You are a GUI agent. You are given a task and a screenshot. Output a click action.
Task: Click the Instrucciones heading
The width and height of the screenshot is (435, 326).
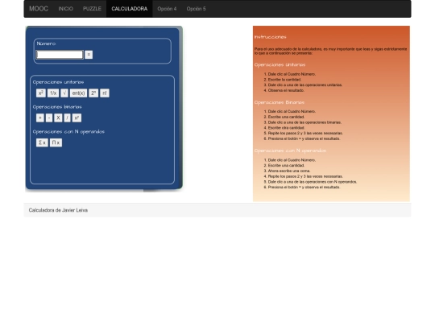click(x=270, y=37)
